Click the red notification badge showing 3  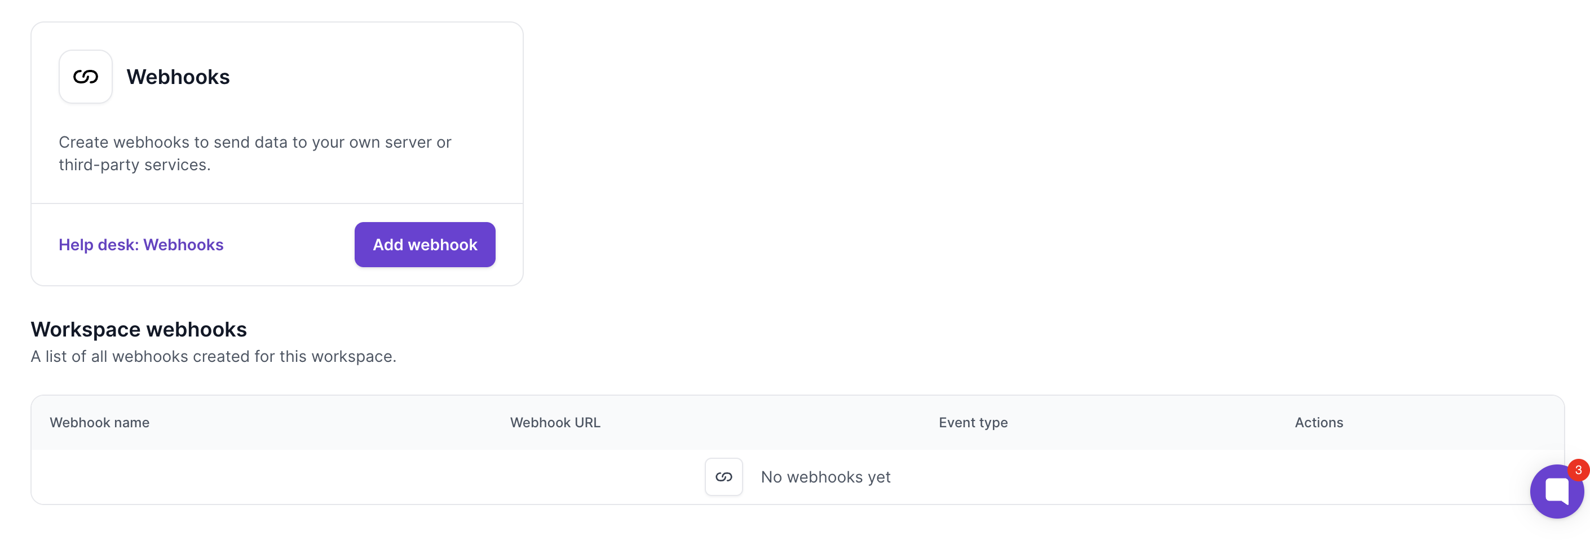point(1578,470)
